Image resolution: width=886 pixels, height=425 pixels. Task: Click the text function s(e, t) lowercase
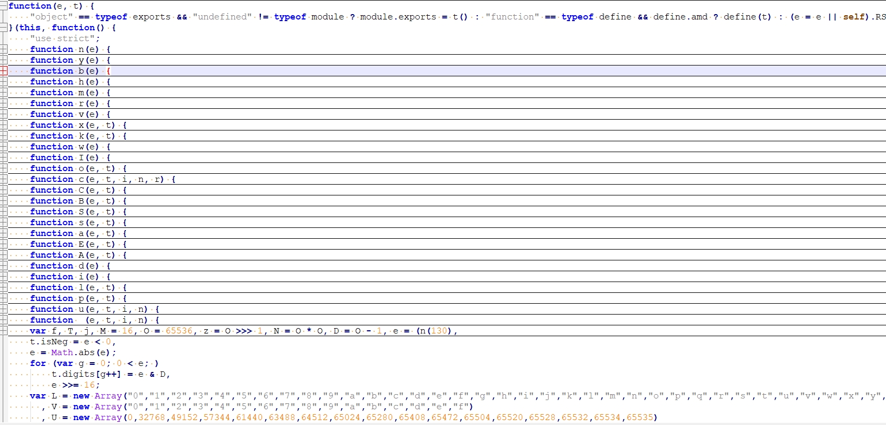coord(73,223)
